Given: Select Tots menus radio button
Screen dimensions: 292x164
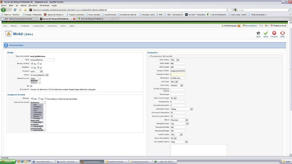Looking at the screenshot, I should click(x=32, y=99).
